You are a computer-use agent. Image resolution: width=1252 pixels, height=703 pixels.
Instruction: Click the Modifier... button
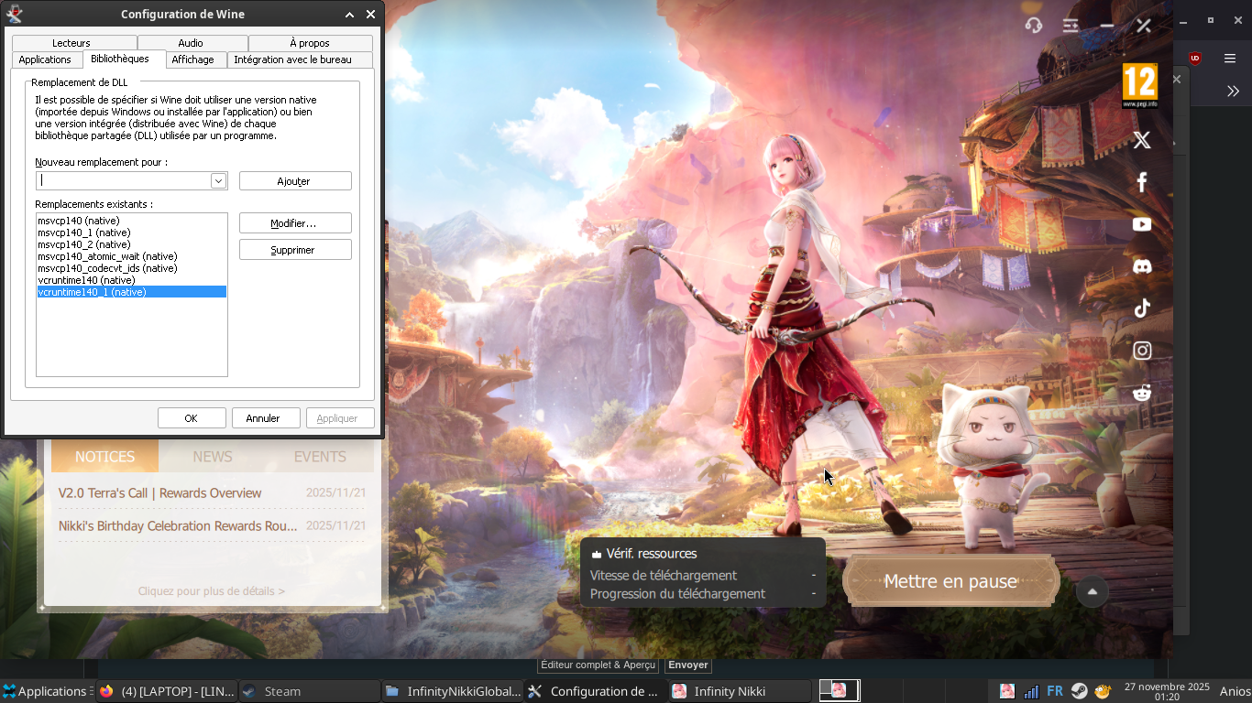pyautogui.click(x=295, y=223)
